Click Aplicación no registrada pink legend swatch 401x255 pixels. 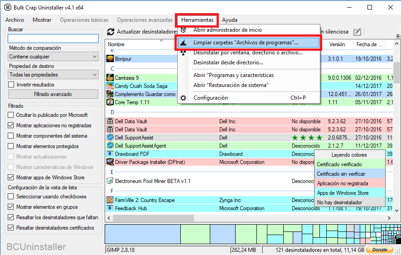coord(350,183)
